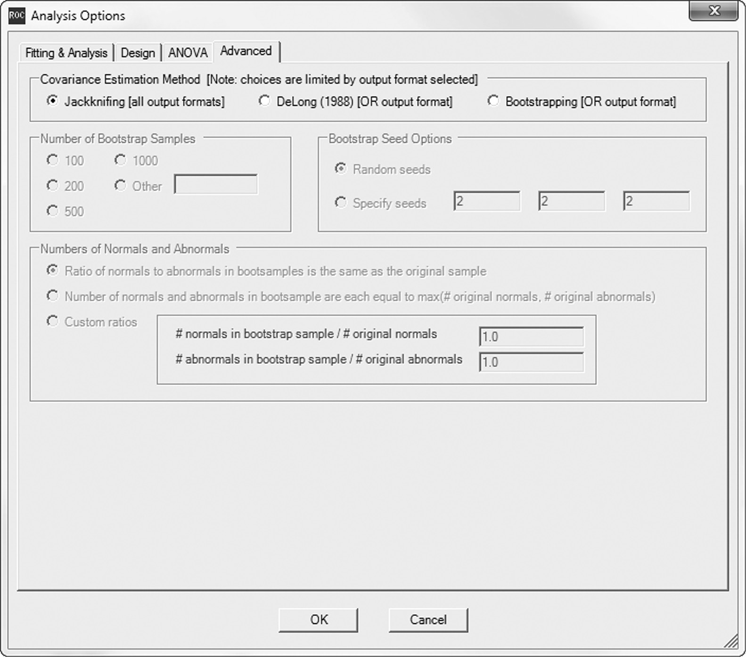The height and width of the screenshot is (657, 746).
Task: Click the ROC application icon in title bar
Action: (16, 16)
